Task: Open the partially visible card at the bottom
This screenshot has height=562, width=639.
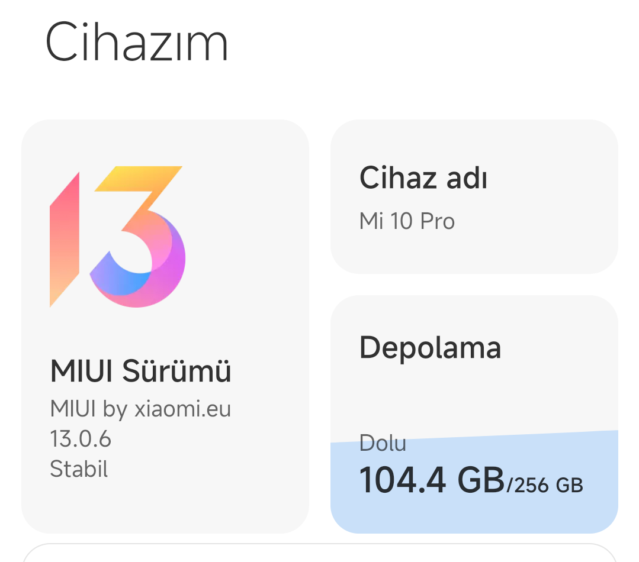Action: pos(320,553)
